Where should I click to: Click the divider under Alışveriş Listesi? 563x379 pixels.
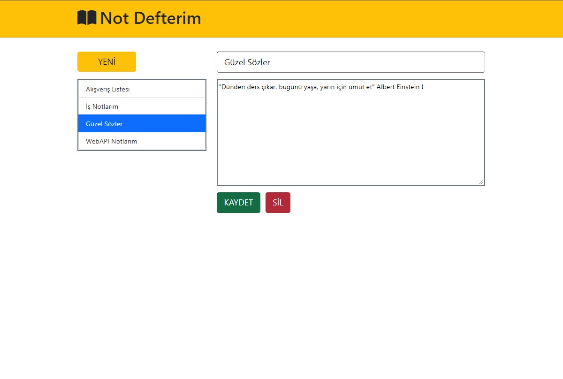[x=141, y=97]
